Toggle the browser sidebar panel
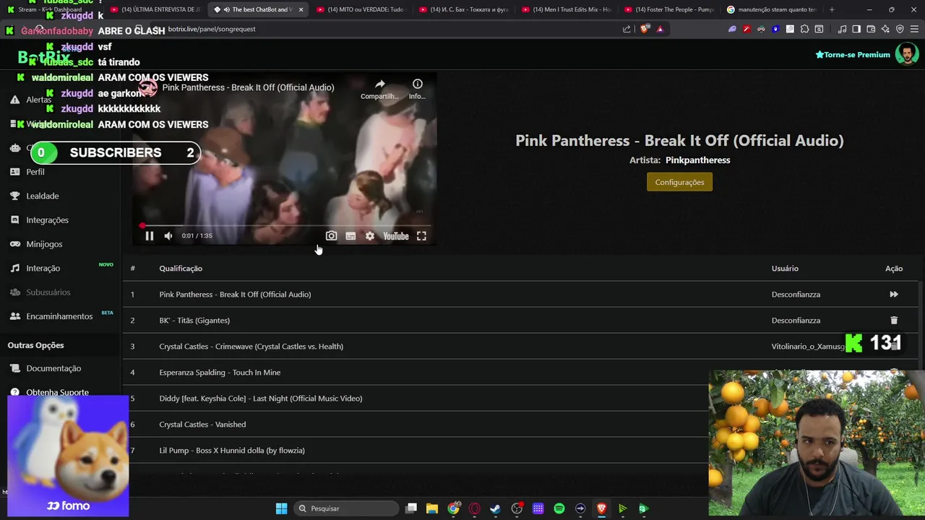Image resolution: width=925 pixels, height=520 pixels. (856, 29)
